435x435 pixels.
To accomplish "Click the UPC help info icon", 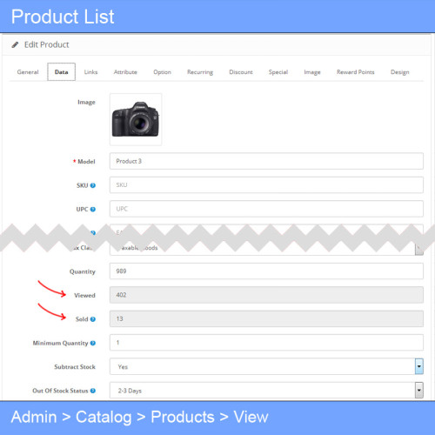I will [93, 210].
